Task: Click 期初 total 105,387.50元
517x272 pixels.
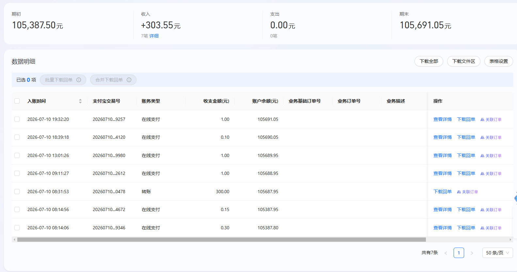Action: pos(38,25)
